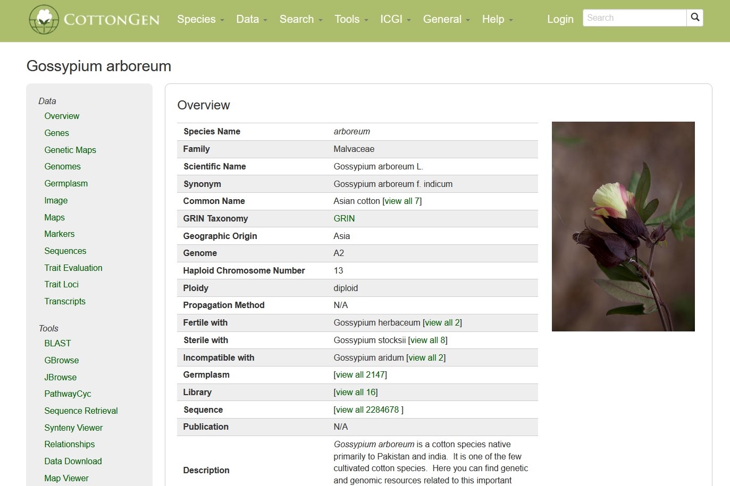Click the haploid chromosome number '13'
The width and height of the screenshot is (730, 486).
[338, 270]
